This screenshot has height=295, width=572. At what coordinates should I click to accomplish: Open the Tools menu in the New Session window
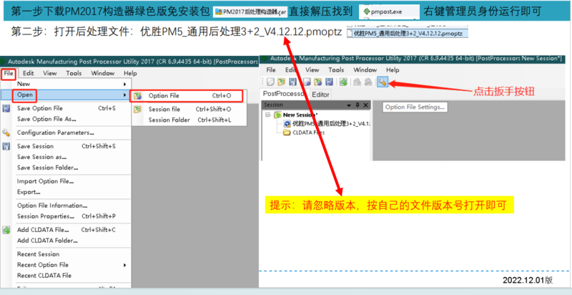pos(336,69)
